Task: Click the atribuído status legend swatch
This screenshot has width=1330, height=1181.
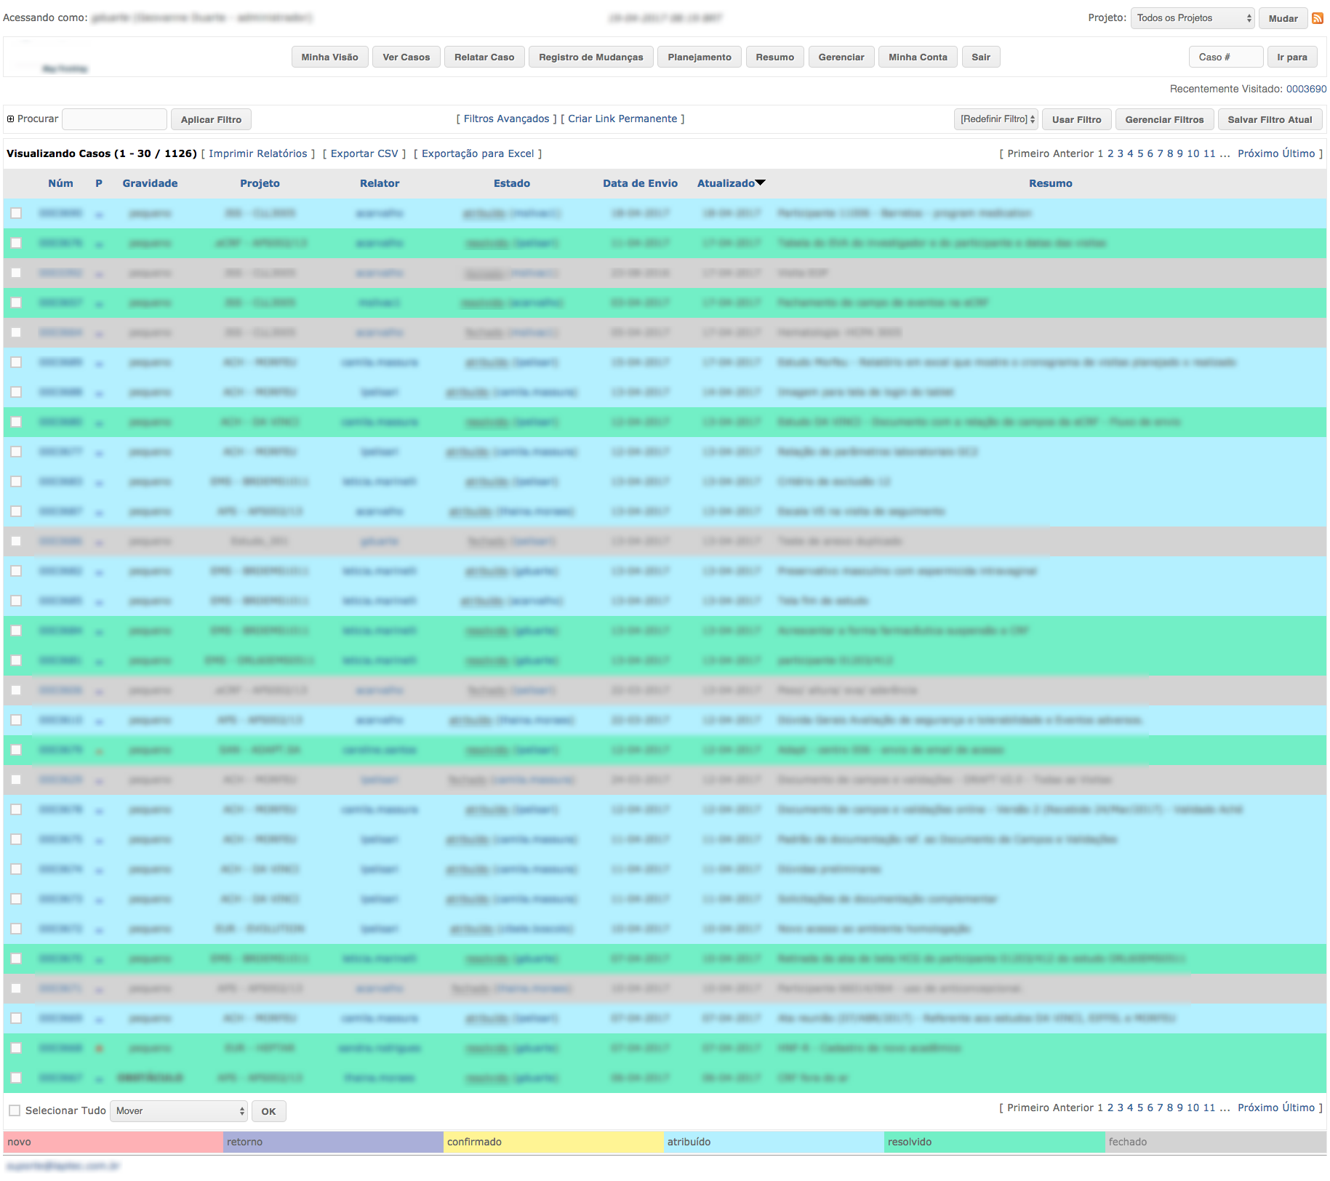Action: [774, 1142]
